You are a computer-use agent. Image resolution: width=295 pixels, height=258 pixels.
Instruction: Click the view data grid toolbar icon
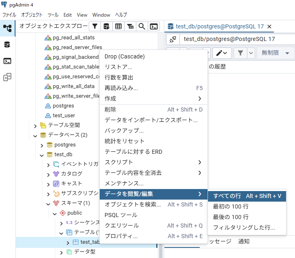coord(118,26)
